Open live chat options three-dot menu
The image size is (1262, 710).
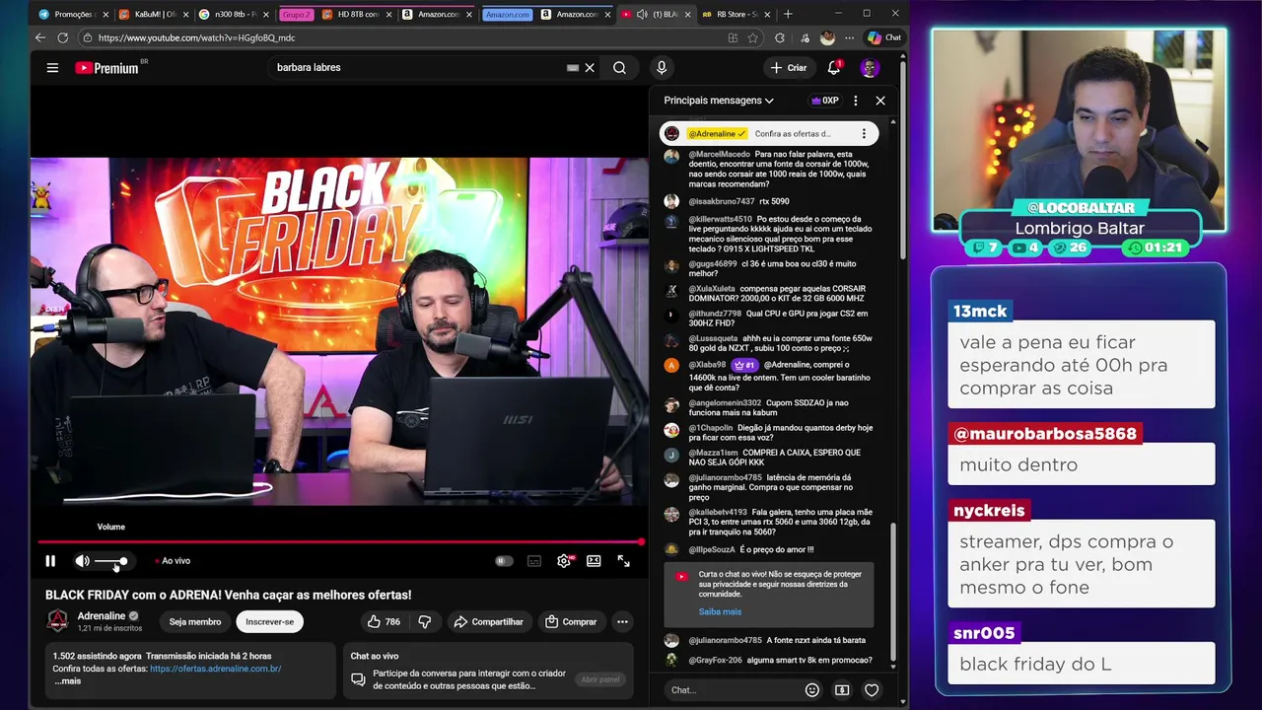pyautogui.click(x=856, y=101)
